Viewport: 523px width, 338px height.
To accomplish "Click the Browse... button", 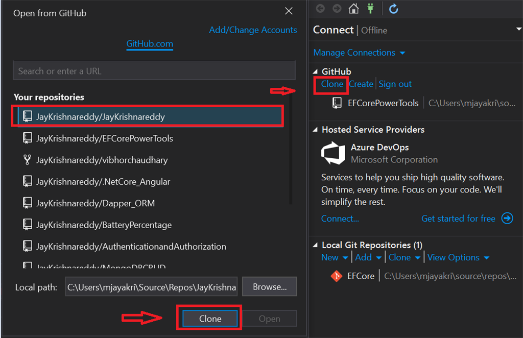I will (270, 286).
